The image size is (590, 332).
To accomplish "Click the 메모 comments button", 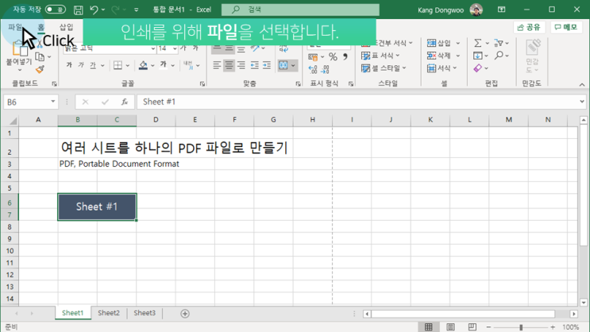I will click(x=566, y=27).
